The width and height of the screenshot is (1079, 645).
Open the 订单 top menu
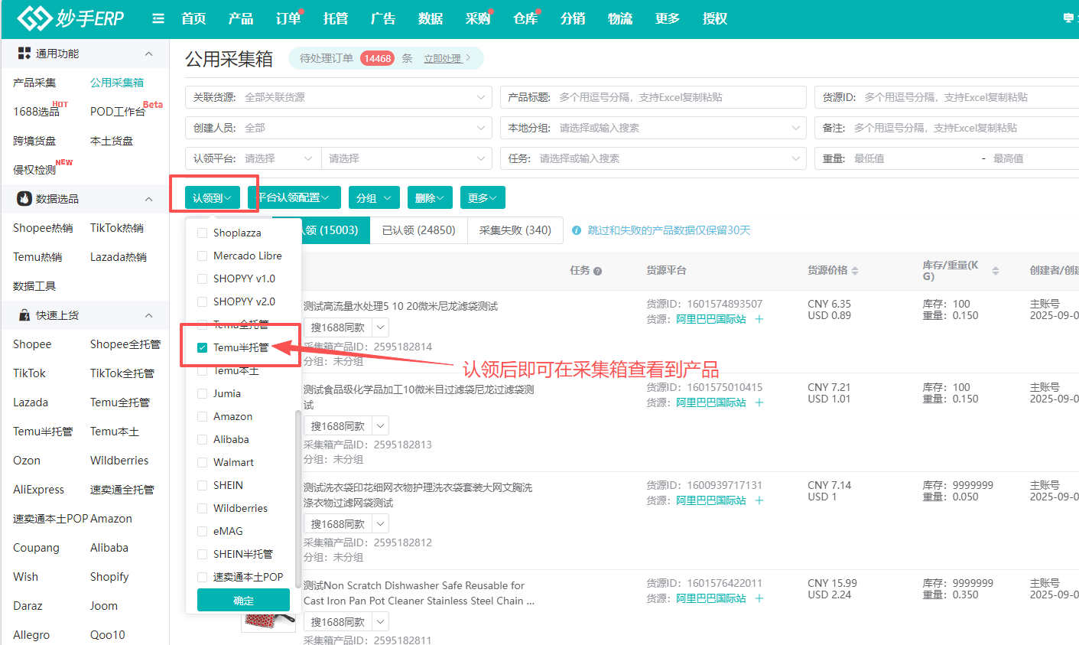[288, 18]
